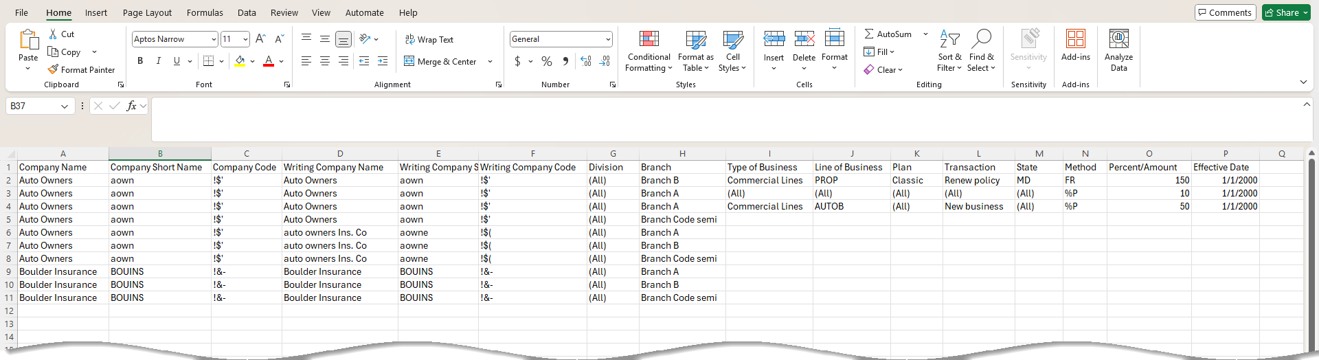Click the Copy icon
The height and width of the screenshot is (360, 1319).
[x=53, y=52]
